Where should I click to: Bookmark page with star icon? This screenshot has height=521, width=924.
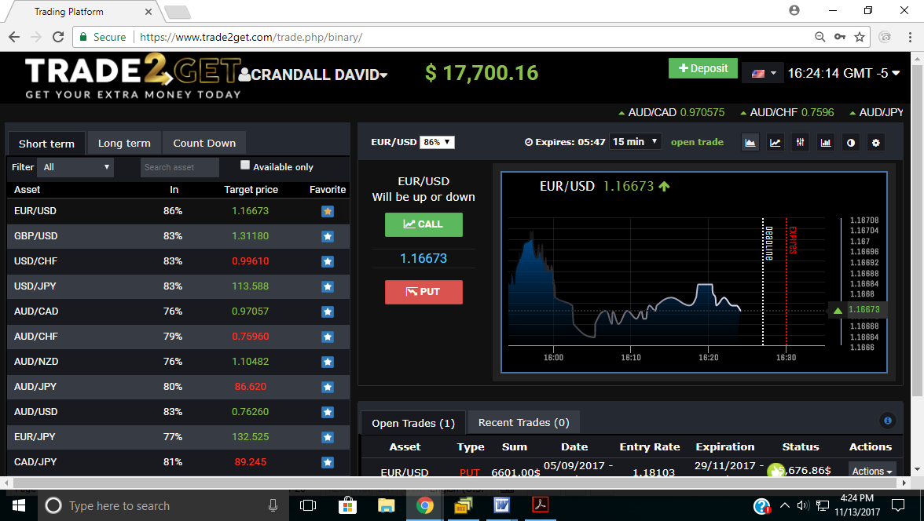click(x=860, y=37)
